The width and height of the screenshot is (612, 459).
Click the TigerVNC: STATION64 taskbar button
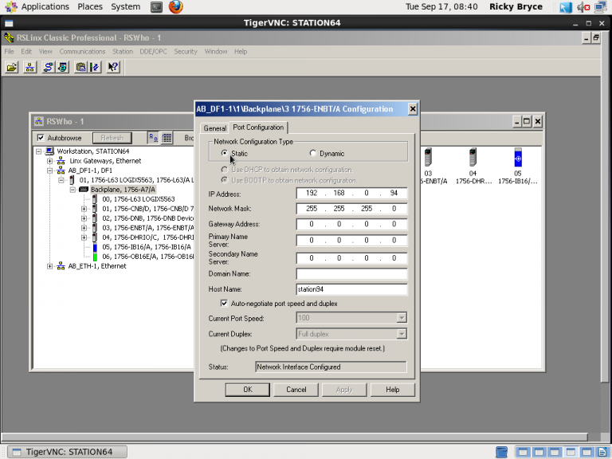tap(67, 452)
